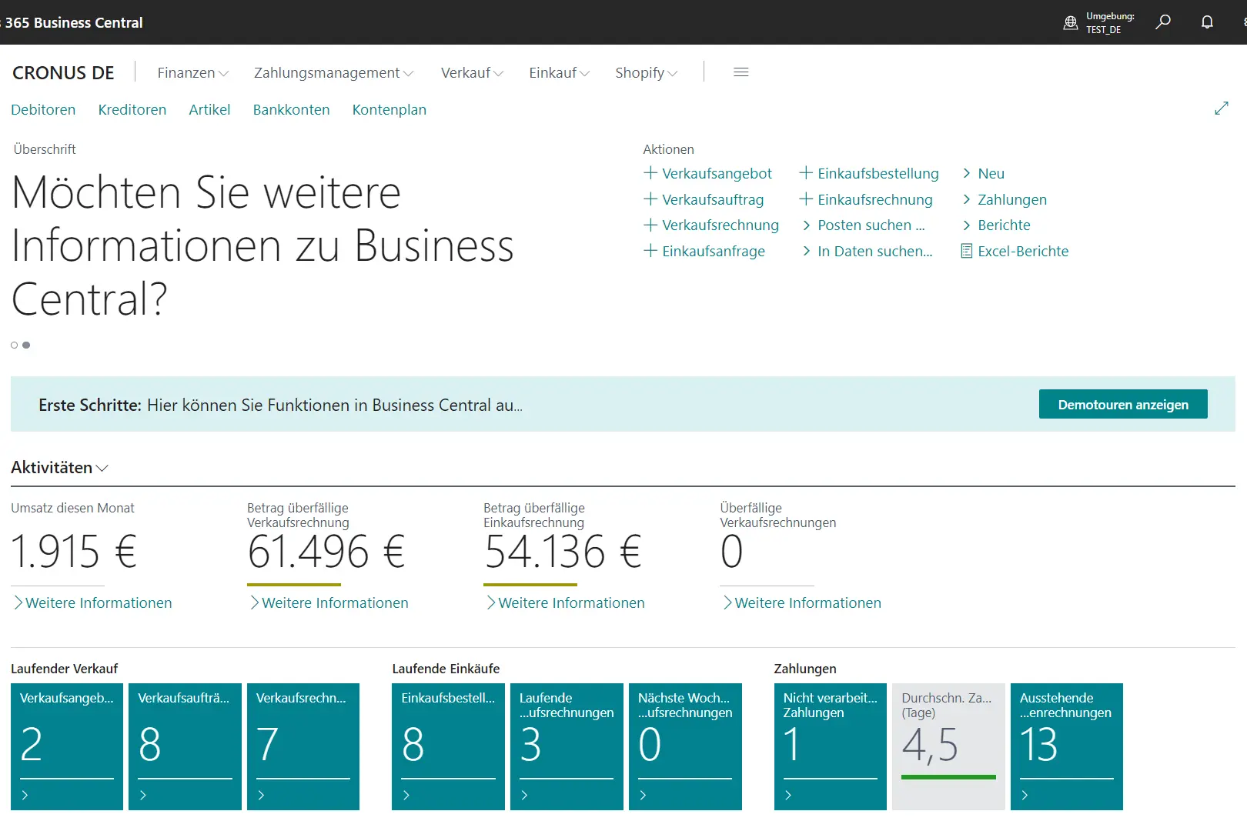This screenshot has width=1247, height=831.
Task: Expand the Finanzen dropdown menu
Action: tap(192, 72)
